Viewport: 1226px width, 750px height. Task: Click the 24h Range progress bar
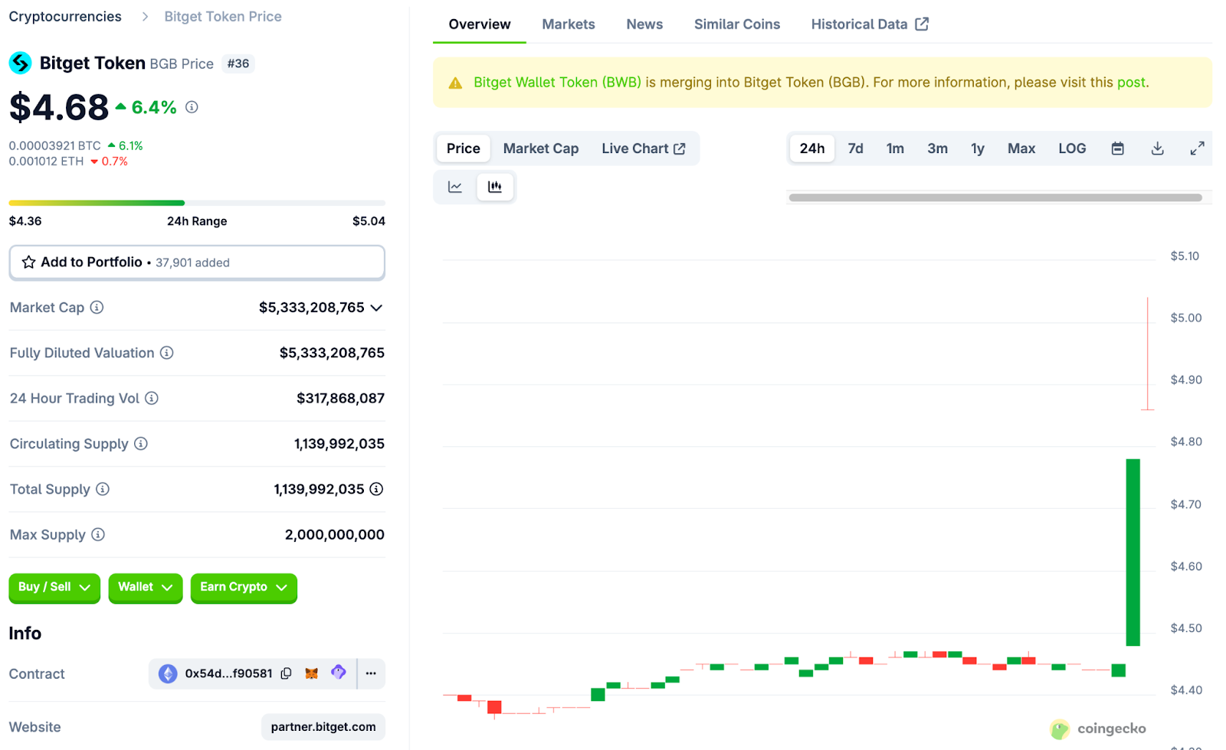click(x=196, y=202)
